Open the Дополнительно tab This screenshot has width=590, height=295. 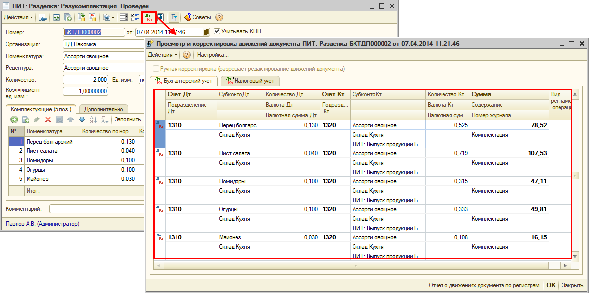pos(104,109)
